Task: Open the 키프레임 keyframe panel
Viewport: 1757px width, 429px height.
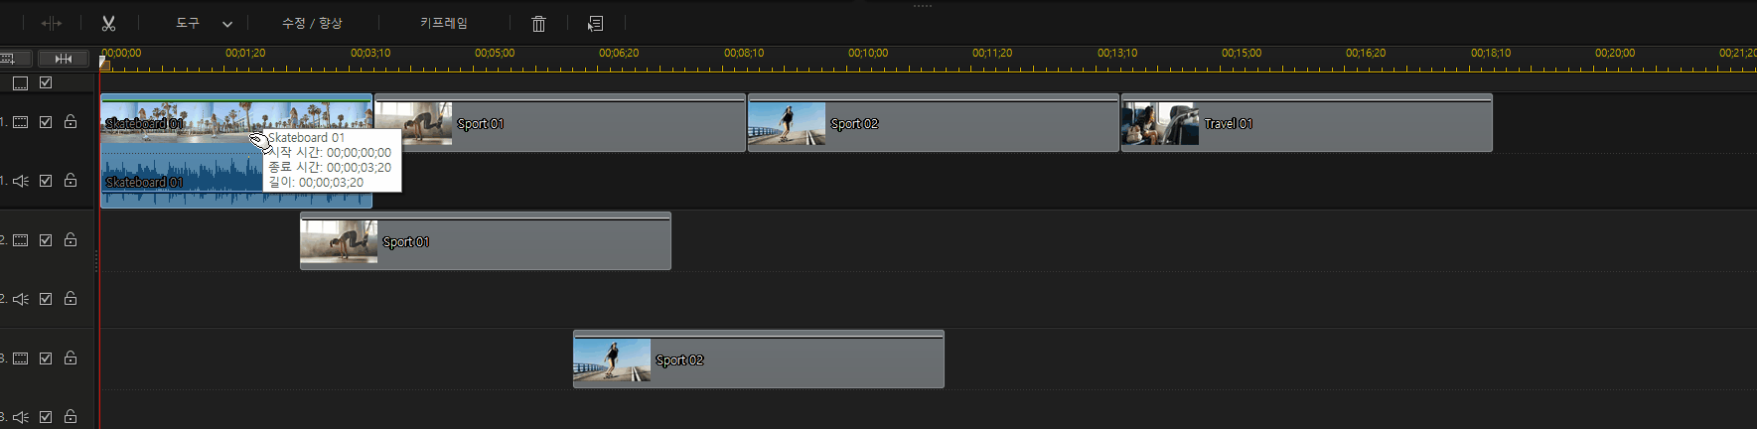Action: 443,23
